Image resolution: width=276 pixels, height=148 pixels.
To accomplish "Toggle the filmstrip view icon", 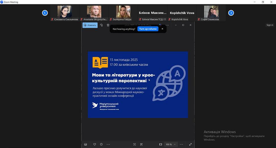I will [86, 144].
